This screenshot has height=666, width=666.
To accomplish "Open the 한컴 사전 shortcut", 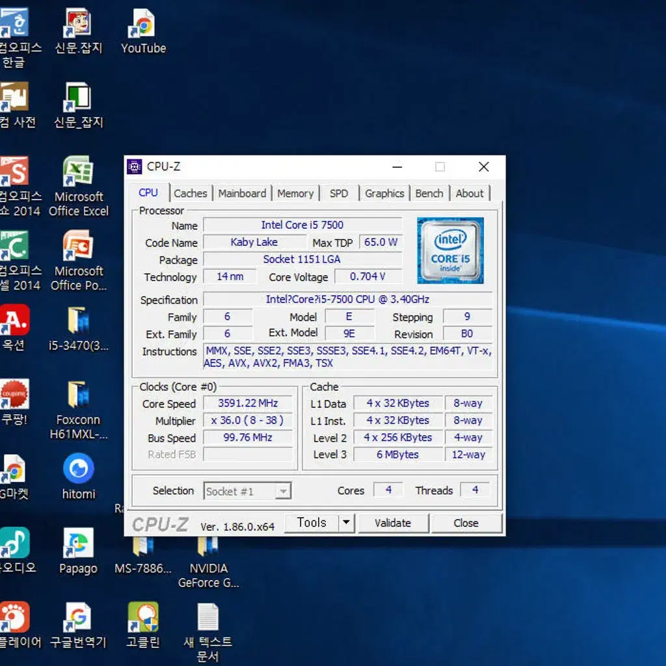I will coord(17,105).
